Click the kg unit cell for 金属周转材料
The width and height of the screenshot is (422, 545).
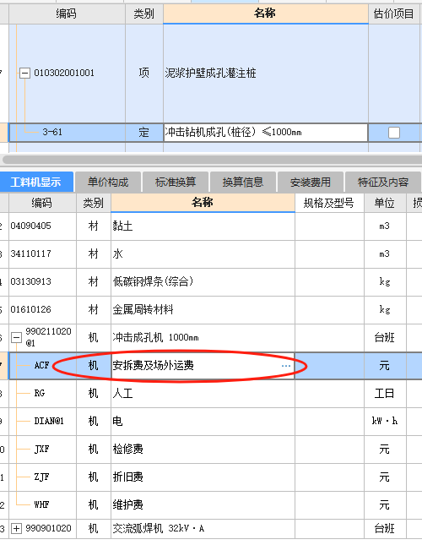point(385,309)
